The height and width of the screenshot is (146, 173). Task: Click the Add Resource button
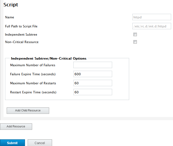[16, 126]
